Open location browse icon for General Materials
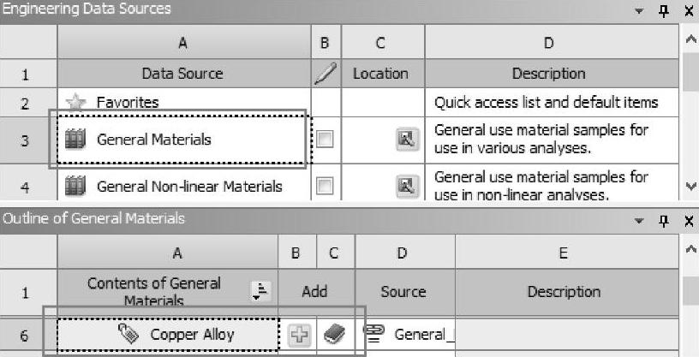 407,140
